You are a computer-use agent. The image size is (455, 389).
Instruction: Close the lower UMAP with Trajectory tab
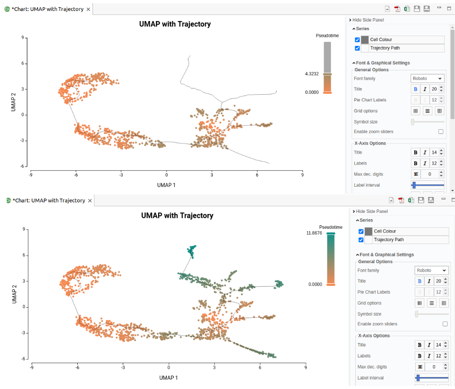90,201
